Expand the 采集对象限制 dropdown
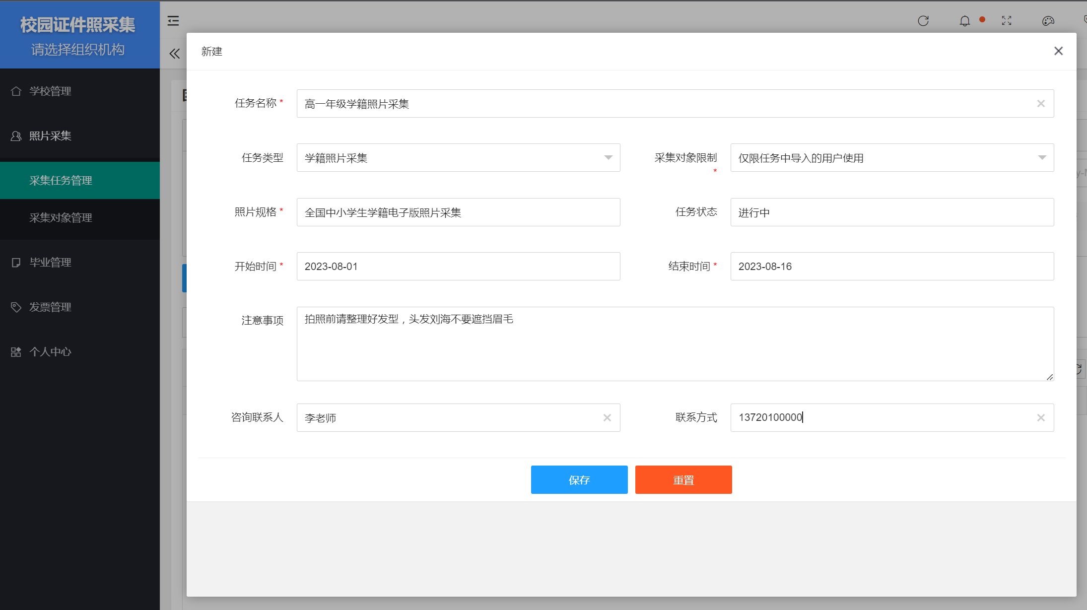The image size is (1087, 610). pos(1041,158)
